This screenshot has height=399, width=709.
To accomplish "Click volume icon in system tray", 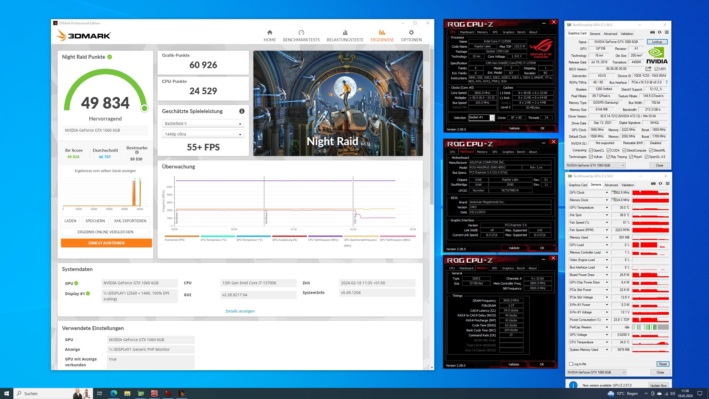I will (673, 393).
